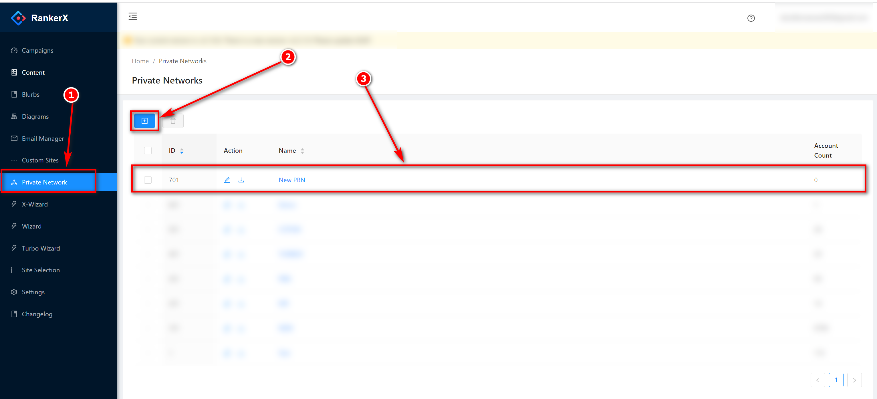877x399 pixels.
Task: Open X-Wizard in the sidebar menu
Action: pos(35,204)
